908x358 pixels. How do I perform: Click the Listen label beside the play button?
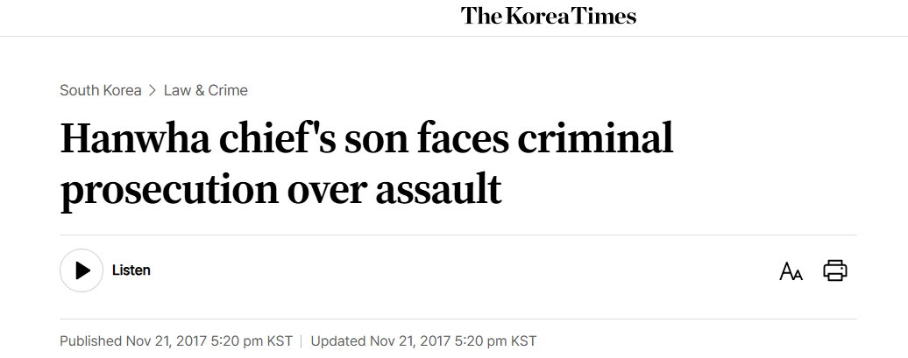point(131,270)
